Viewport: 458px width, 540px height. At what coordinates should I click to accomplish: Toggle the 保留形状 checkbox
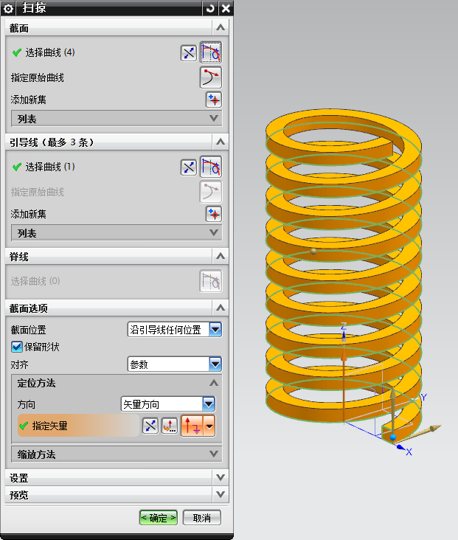[x=17, y=347]
